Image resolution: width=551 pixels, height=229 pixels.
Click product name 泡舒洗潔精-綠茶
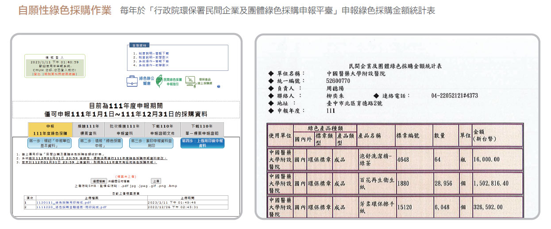375,159
